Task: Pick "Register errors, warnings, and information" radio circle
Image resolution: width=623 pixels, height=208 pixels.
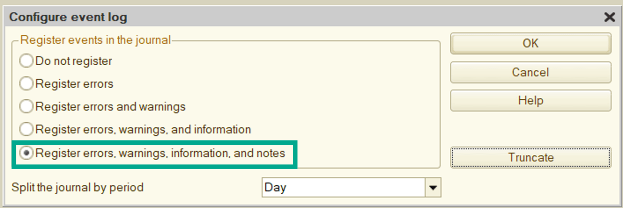Action: 26,129
